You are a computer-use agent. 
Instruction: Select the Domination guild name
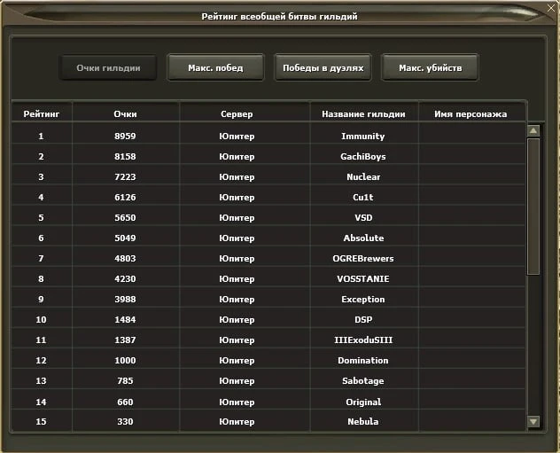(363, 361)
